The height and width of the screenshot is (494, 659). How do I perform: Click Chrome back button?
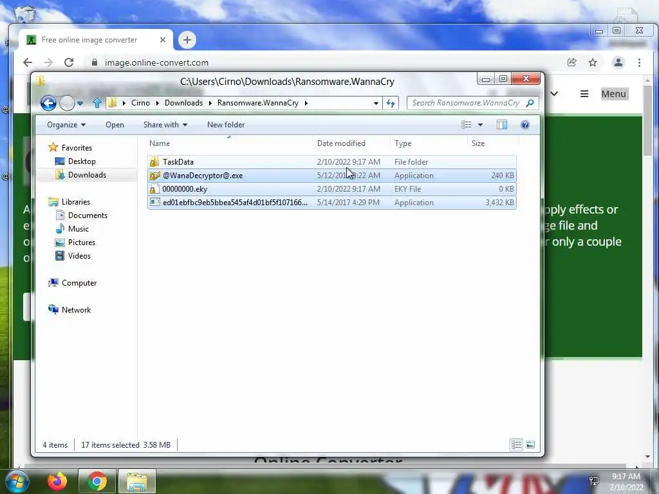pyautogui.click(x=28, y=62)
